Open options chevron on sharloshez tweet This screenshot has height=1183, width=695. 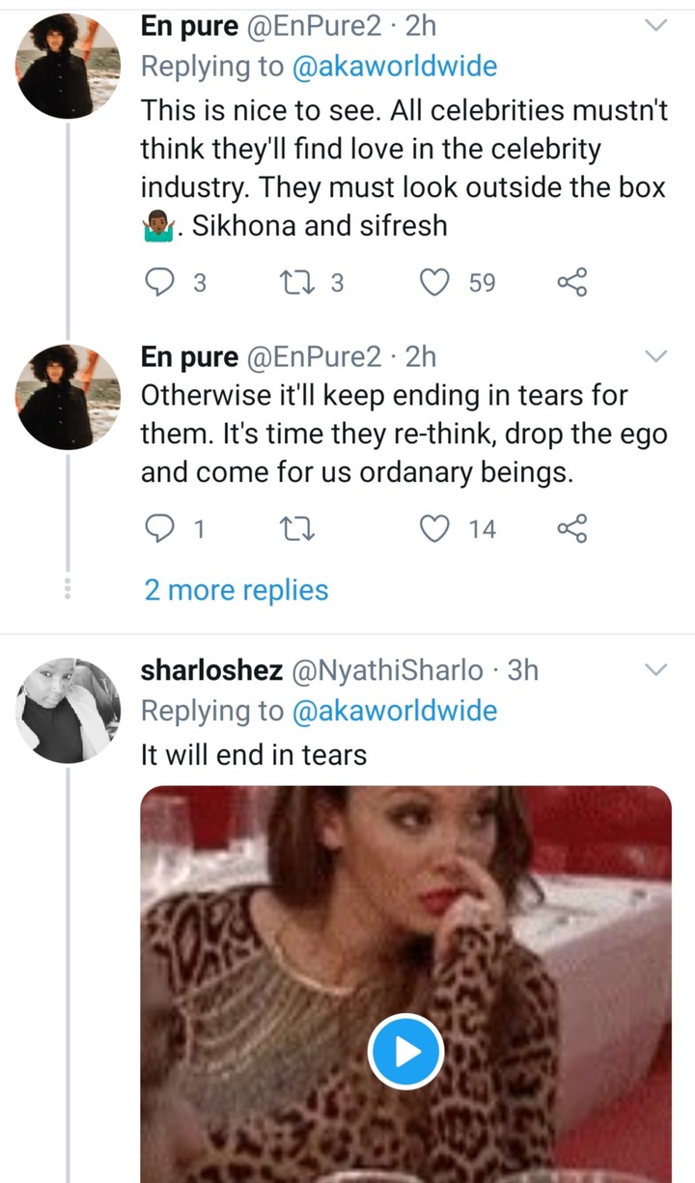655,670
